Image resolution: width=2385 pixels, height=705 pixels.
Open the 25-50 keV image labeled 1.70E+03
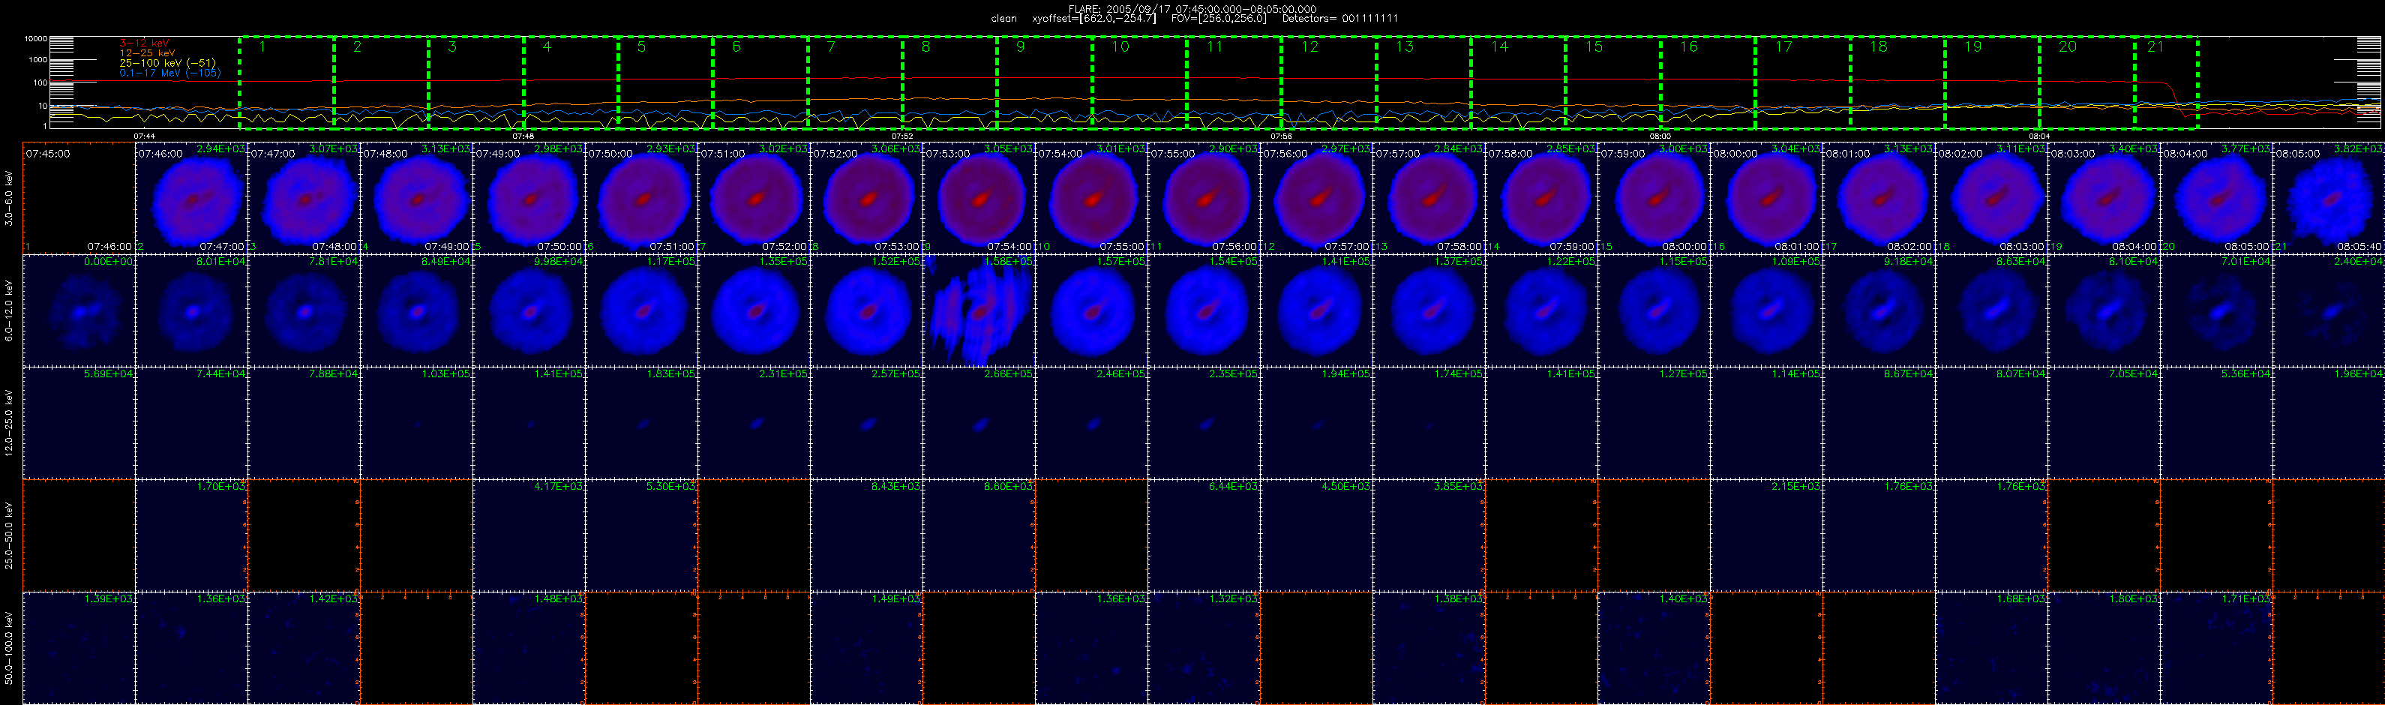tap(192, 535)
